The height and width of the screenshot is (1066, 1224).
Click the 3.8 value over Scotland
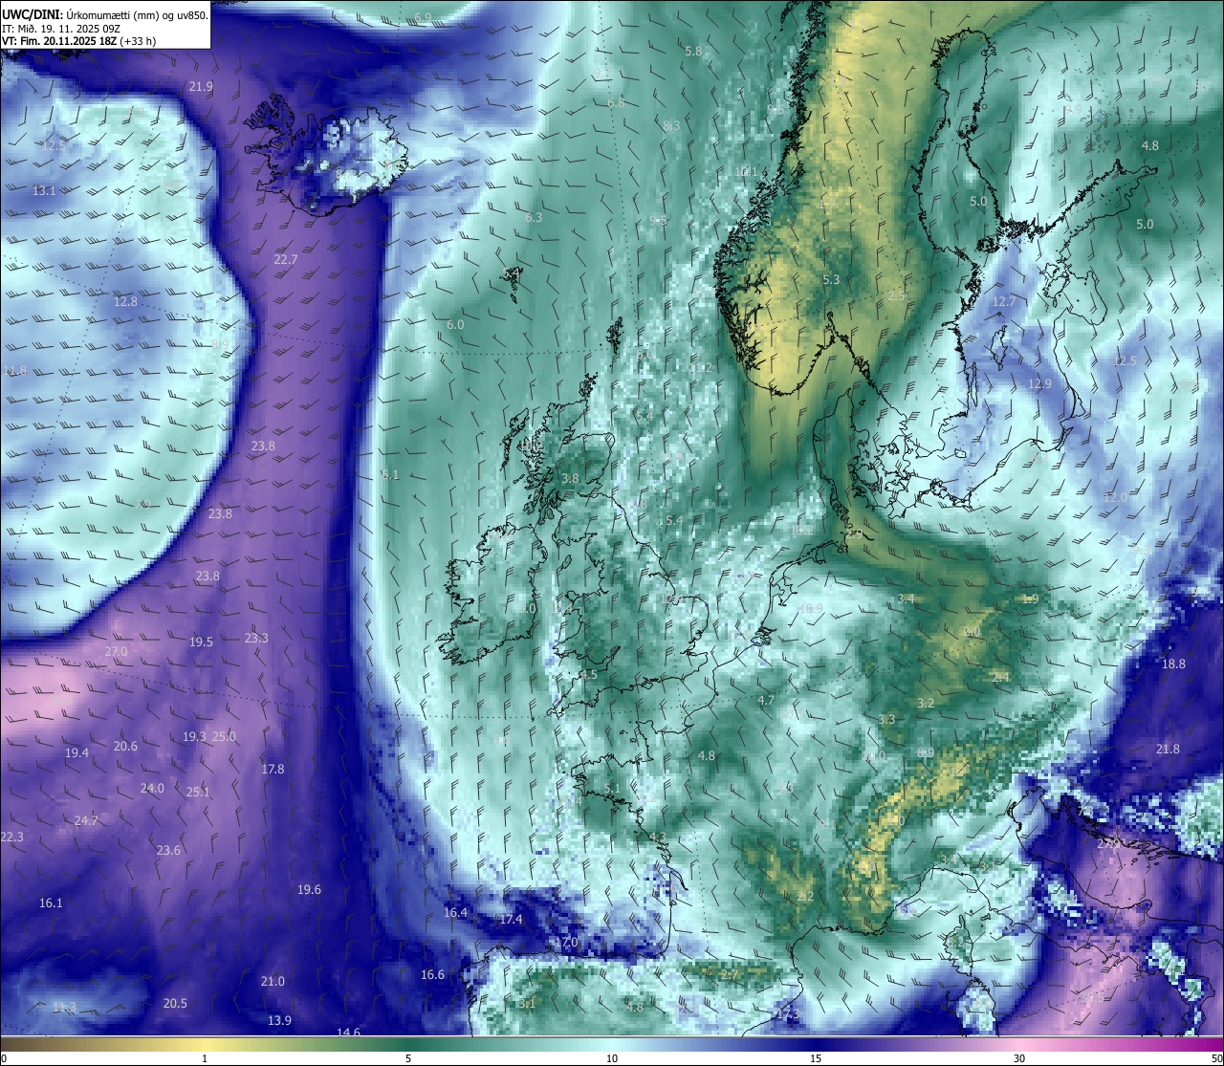(x=570, y=478)
